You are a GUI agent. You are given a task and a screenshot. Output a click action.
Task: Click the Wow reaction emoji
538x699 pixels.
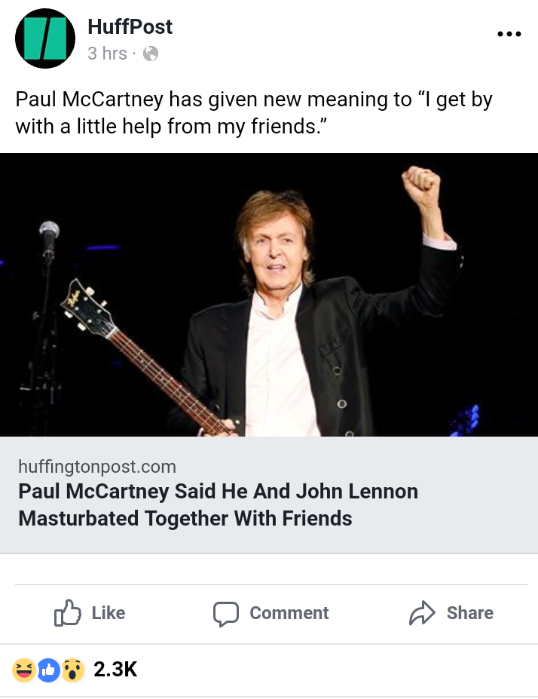pyautogui.click(x=72, y=670)
